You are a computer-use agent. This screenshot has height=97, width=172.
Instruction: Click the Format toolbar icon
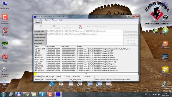(x=41, y=26)
